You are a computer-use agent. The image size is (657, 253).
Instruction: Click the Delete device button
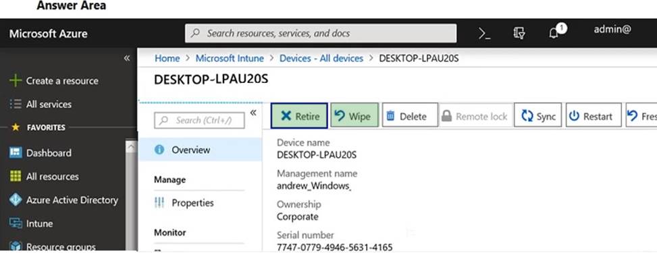(x=410, y=116)
